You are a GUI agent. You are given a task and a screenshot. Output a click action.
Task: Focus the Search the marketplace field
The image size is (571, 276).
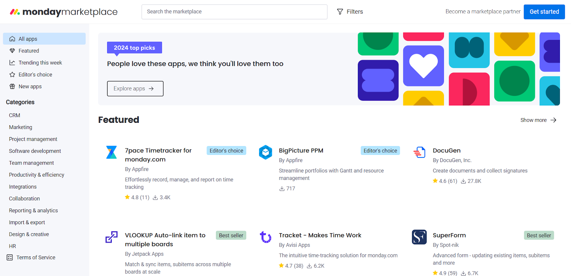click(234, 12)
